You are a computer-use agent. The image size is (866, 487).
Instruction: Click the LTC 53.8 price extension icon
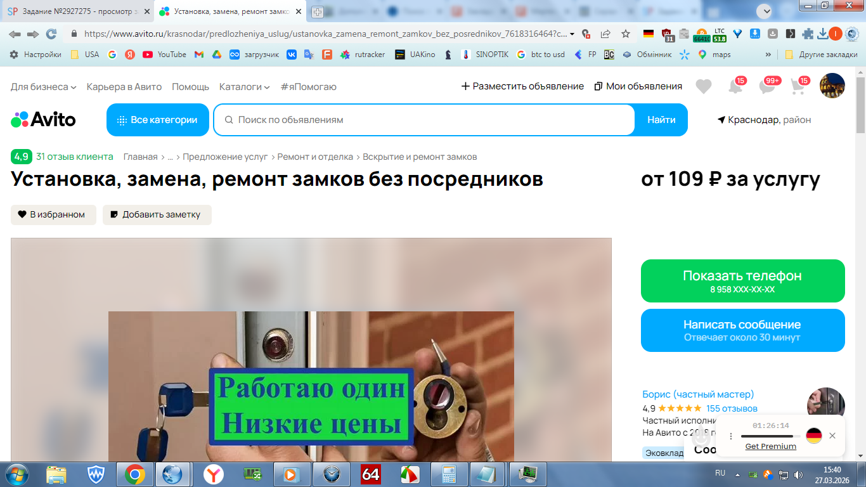pyautogui.click(x=719, y=34)
